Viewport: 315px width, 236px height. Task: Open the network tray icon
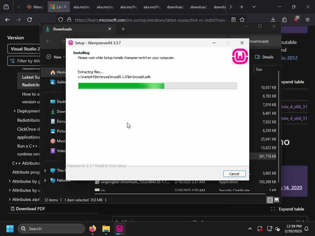[269, 229]
